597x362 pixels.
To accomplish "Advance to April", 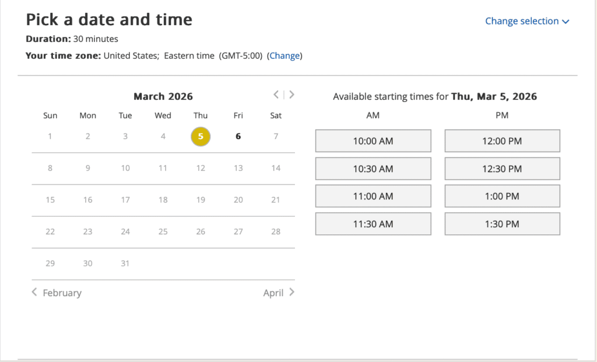I will pyautogui.click(x=279, y=293).
